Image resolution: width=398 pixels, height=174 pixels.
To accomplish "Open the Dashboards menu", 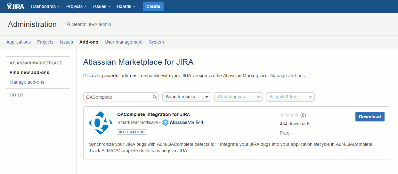I will 45,6.
